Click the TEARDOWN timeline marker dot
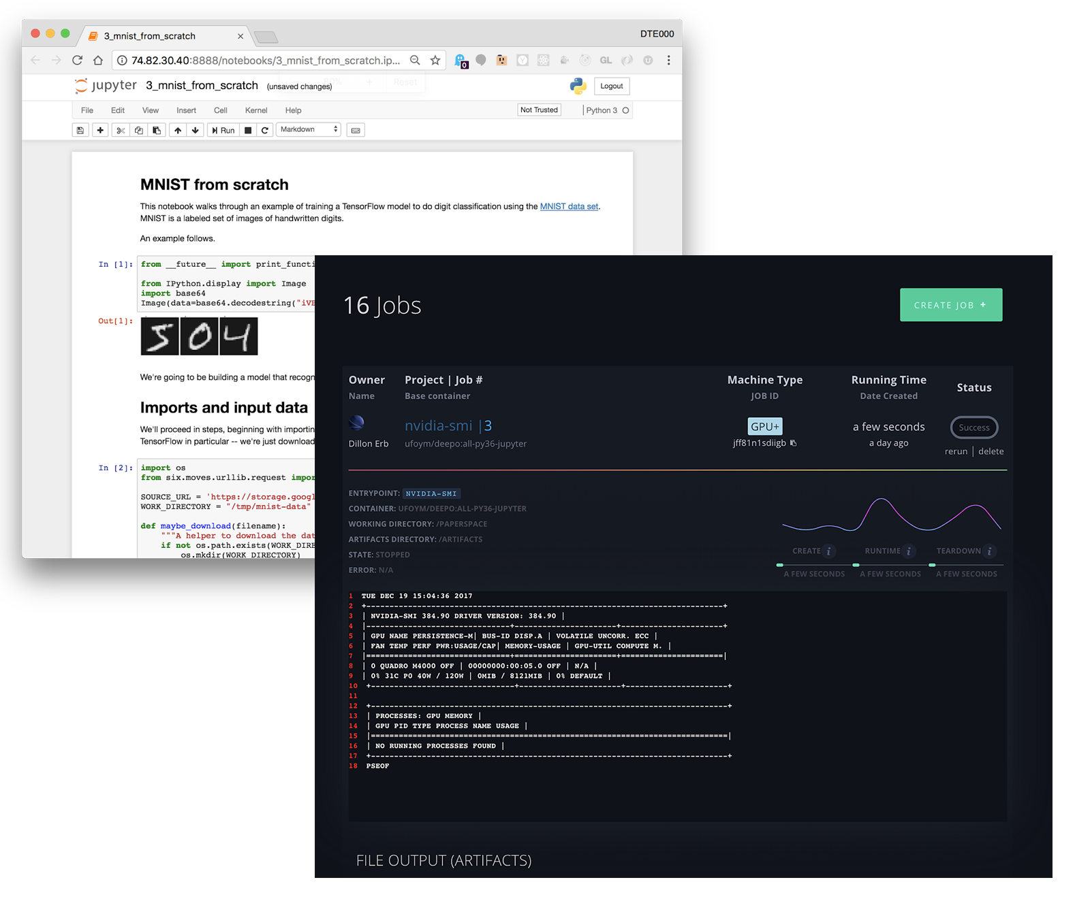The height and width of the screenshot is (912, 1090). coord(932,565)
